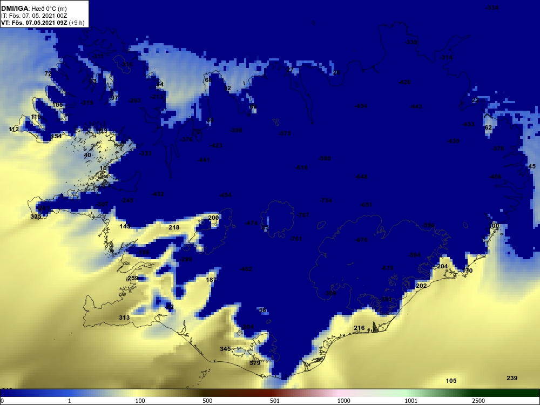This screenshot has width=540, height=405.
Task: Click the map value '-594'
Action: click(415, 255)
